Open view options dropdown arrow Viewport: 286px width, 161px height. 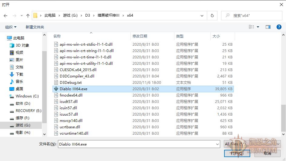coord(258,27)
